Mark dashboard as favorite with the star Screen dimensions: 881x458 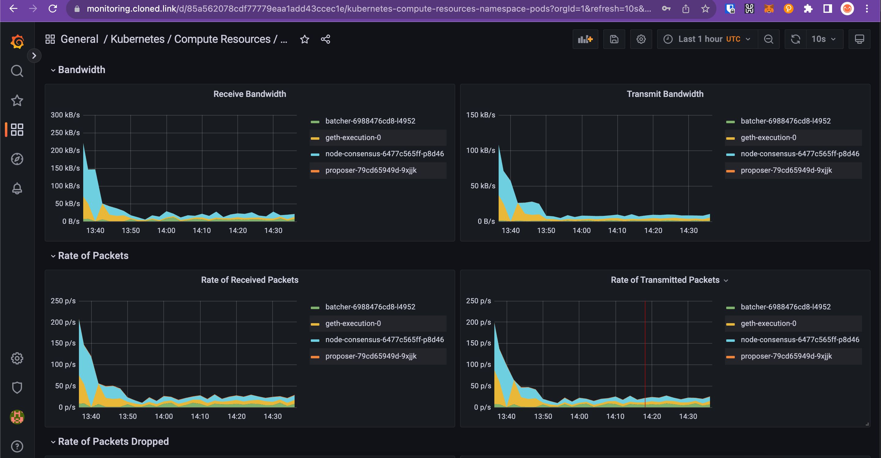coord(304,39)
